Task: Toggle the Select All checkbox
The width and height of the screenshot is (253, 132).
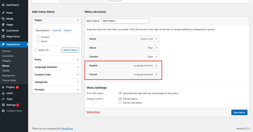Action: (x=36, y=50)
